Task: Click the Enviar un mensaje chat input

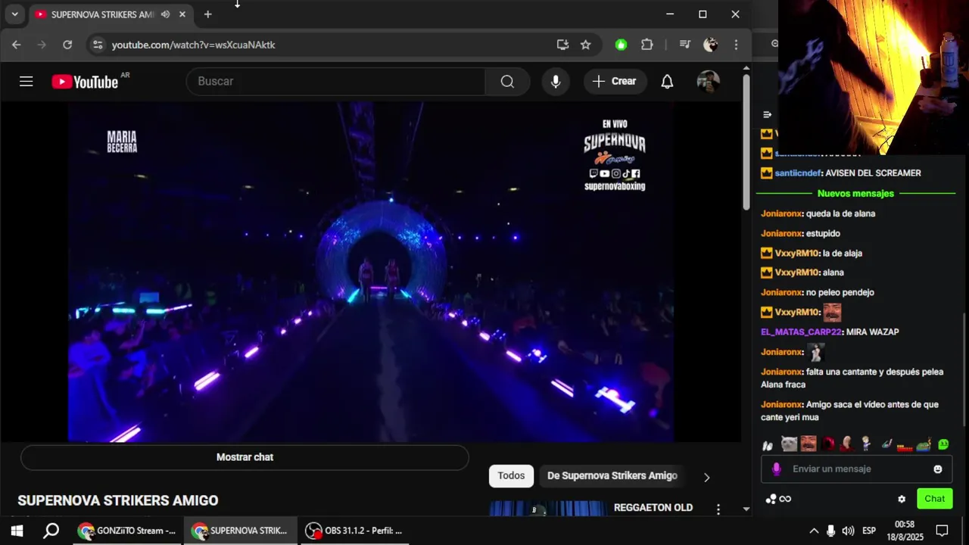Action: point(855,469)
